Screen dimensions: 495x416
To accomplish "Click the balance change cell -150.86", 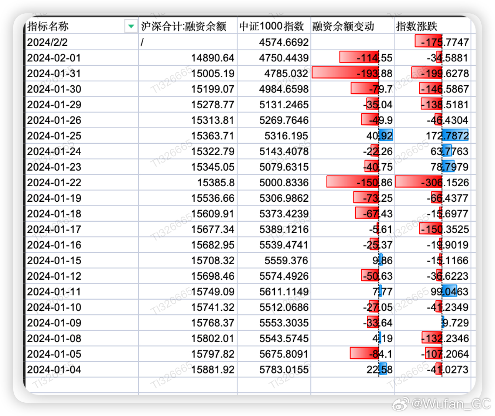I will 352,182.
